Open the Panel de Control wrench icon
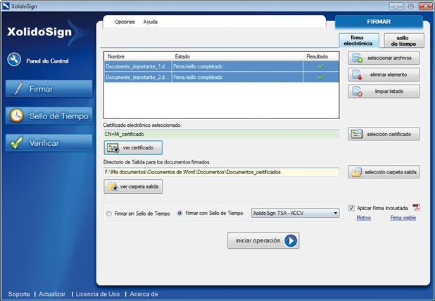The height and width of the screenshot is (301, 435). [14, 59]
